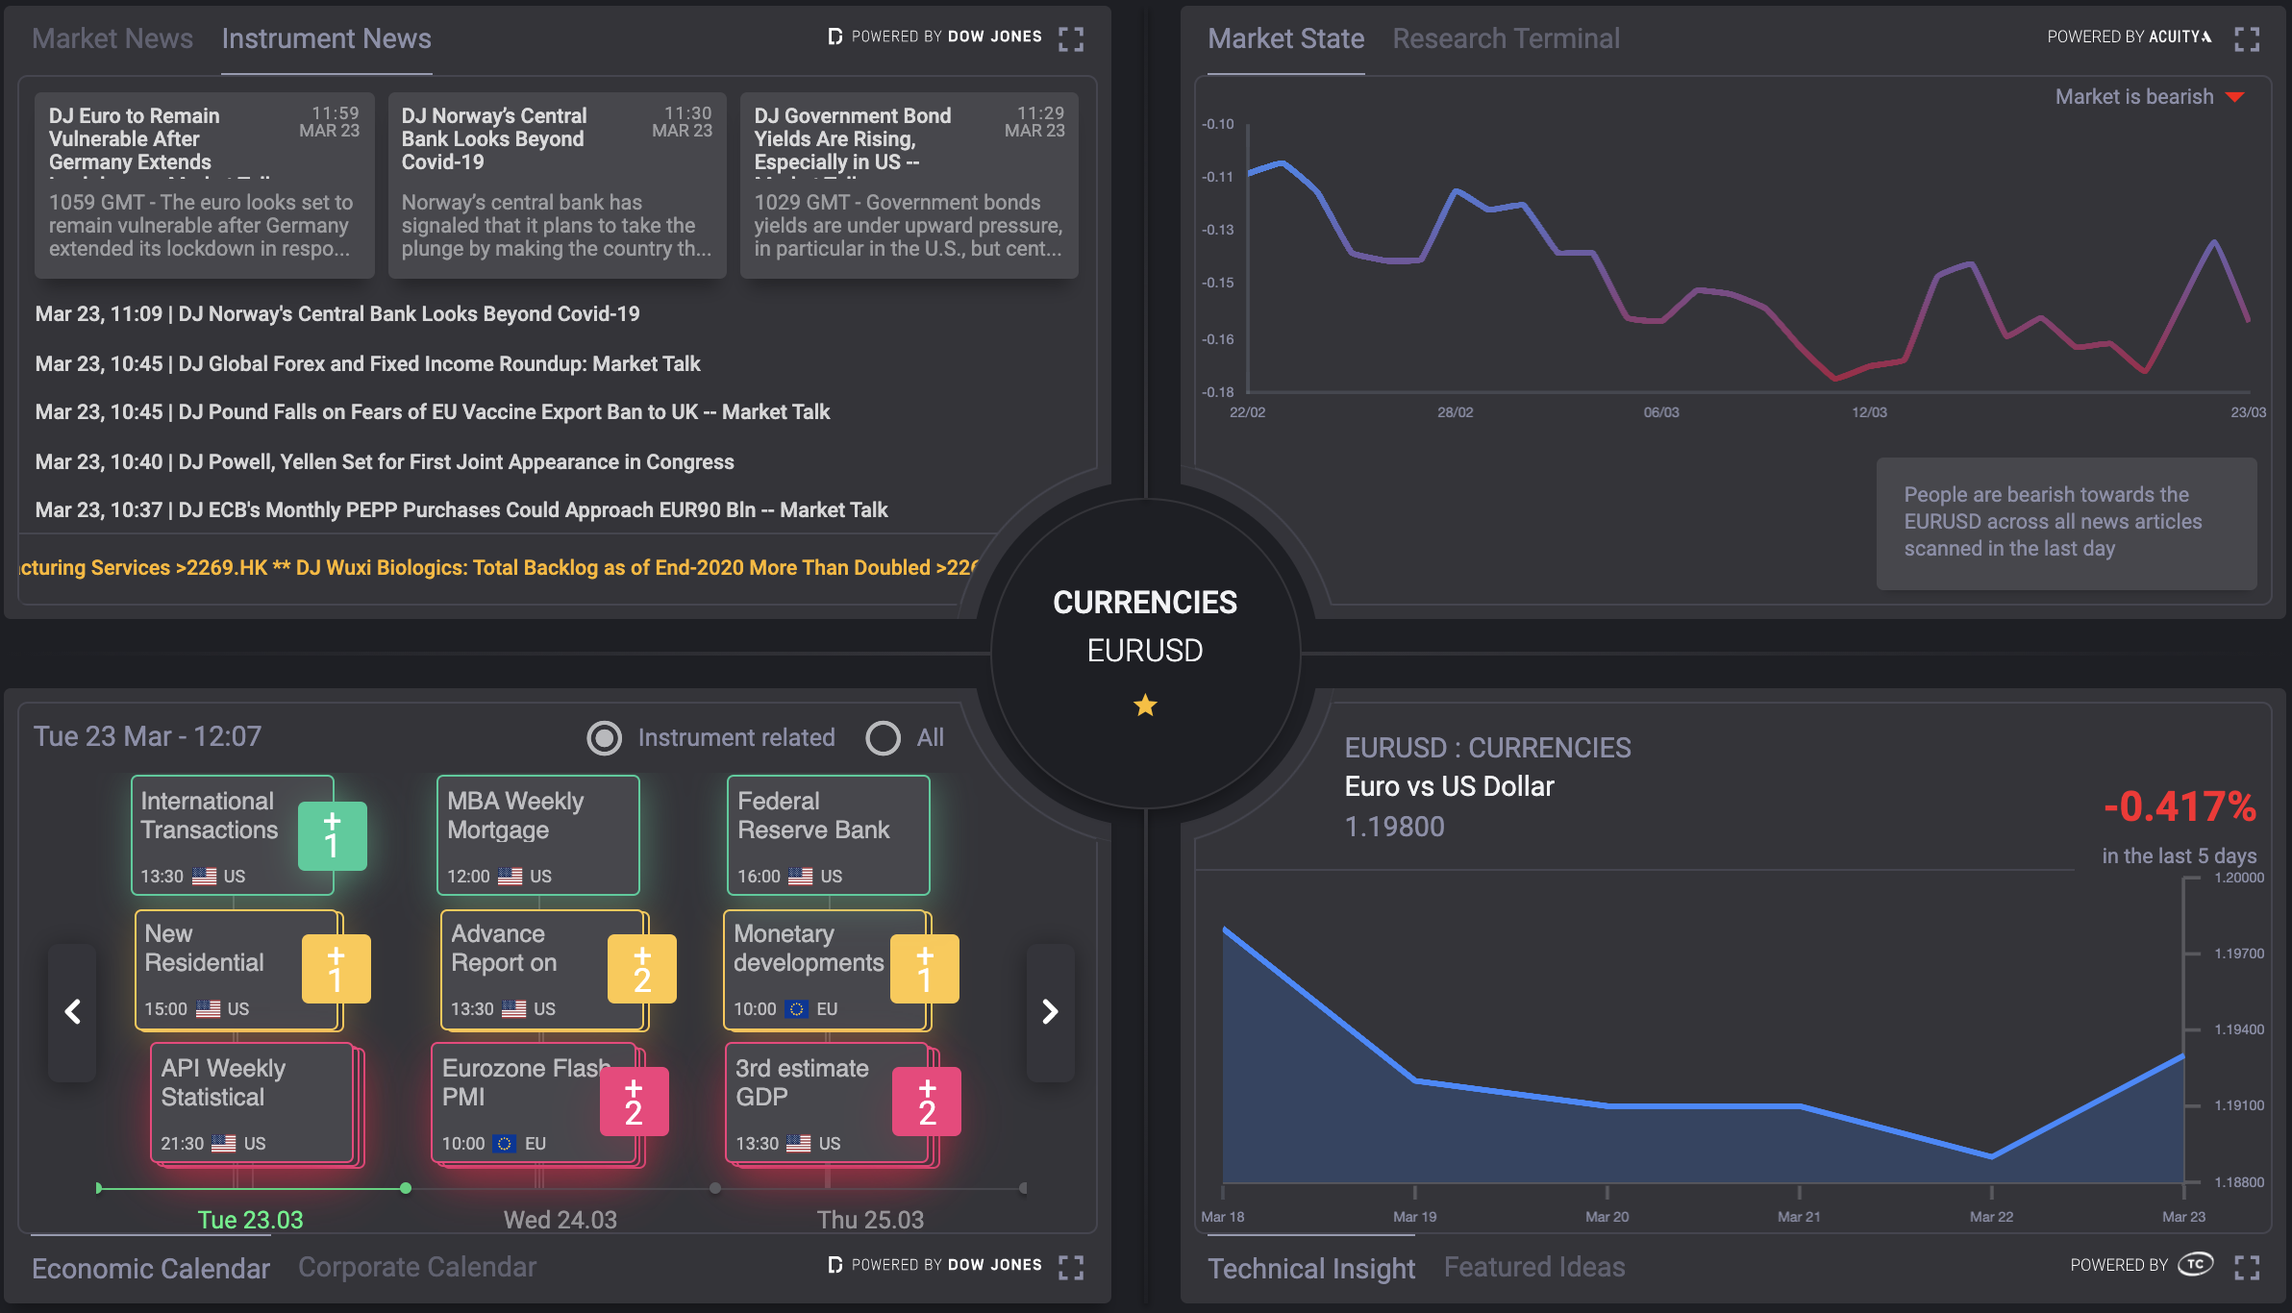Switch to the Market News tab
Screen dimensions: 2292x1313
coord(112,38)
